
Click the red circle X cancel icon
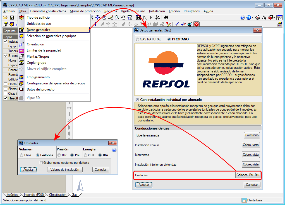[x=197, y=24]
